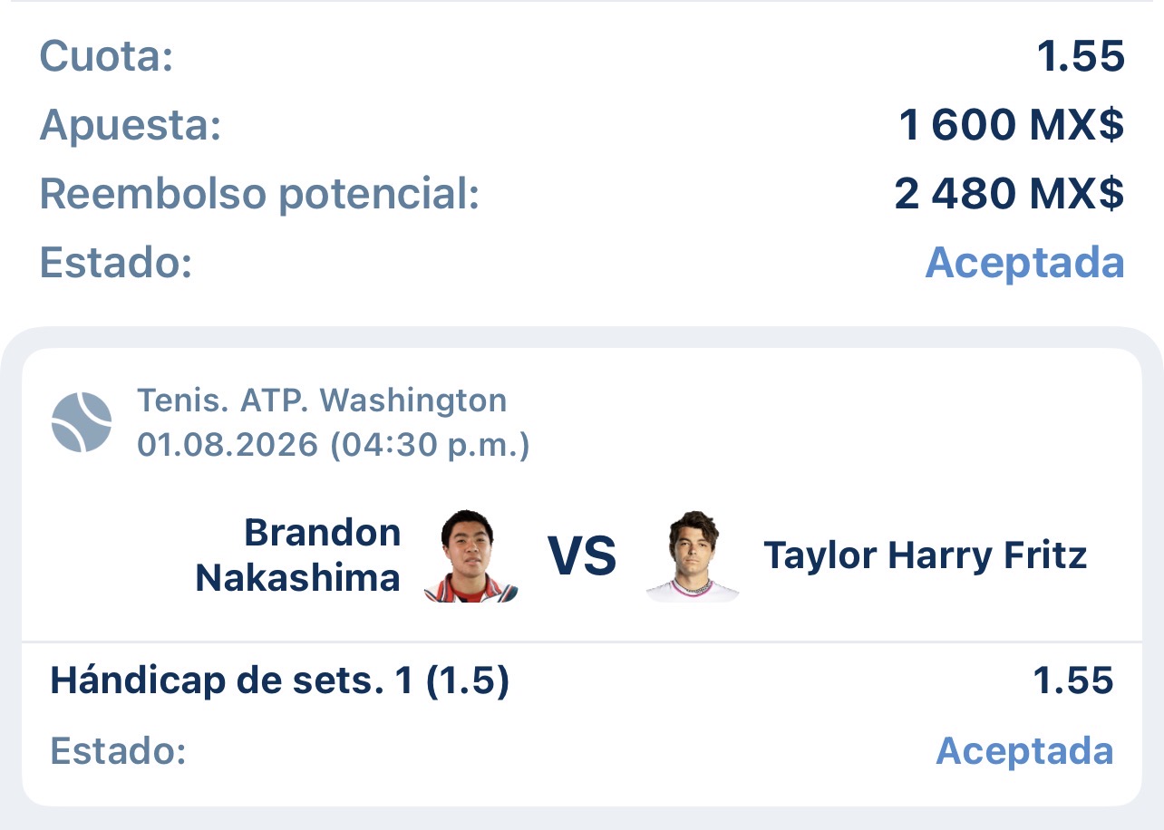Select the Brandon Nakashima name text
This screenshot has height=830, width=1164.
[298, 555]
